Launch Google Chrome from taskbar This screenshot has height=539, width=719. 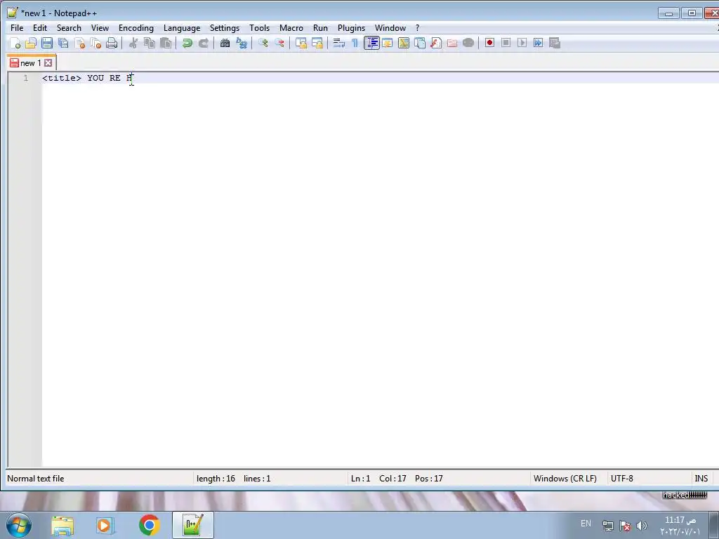pyautogui.click(x=149, y=525)
